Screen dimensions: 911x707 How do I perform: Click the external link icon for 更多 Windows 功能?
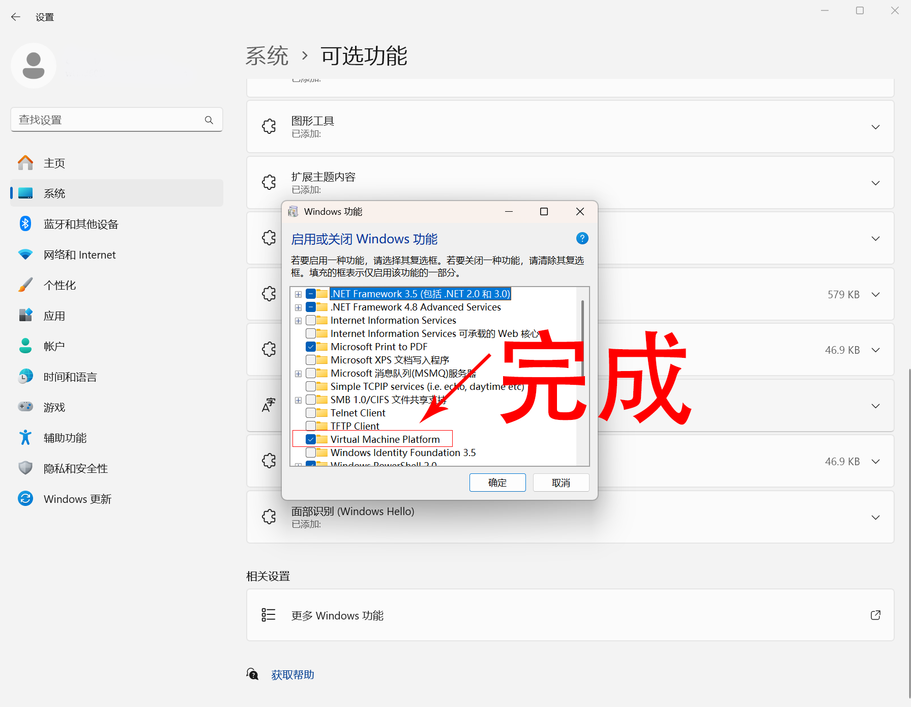click(x=875, y=615)
